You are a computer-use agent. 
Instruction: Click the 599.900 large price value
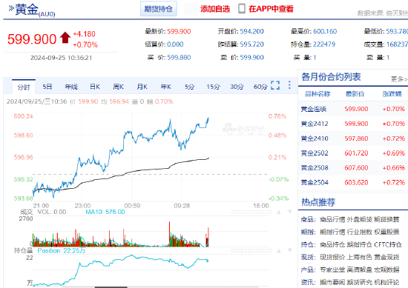[x=32, y=39]
